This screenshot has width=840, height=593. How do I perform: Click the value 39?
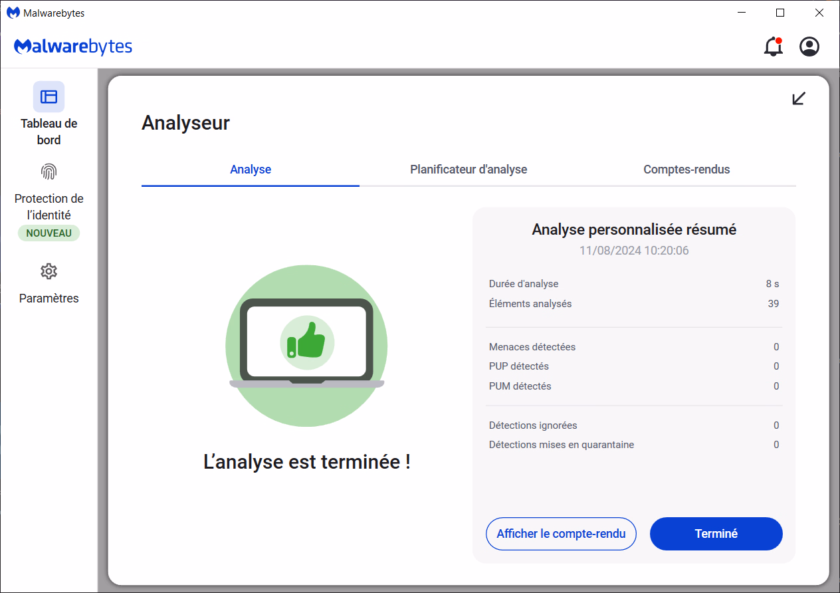(x=774, y=304)
